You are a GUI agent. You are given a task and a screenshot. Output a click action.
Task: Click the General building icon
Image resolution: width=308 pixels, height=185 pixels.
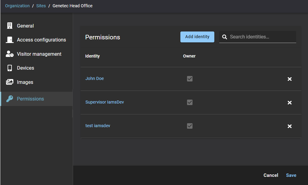[x=10, y=26]
